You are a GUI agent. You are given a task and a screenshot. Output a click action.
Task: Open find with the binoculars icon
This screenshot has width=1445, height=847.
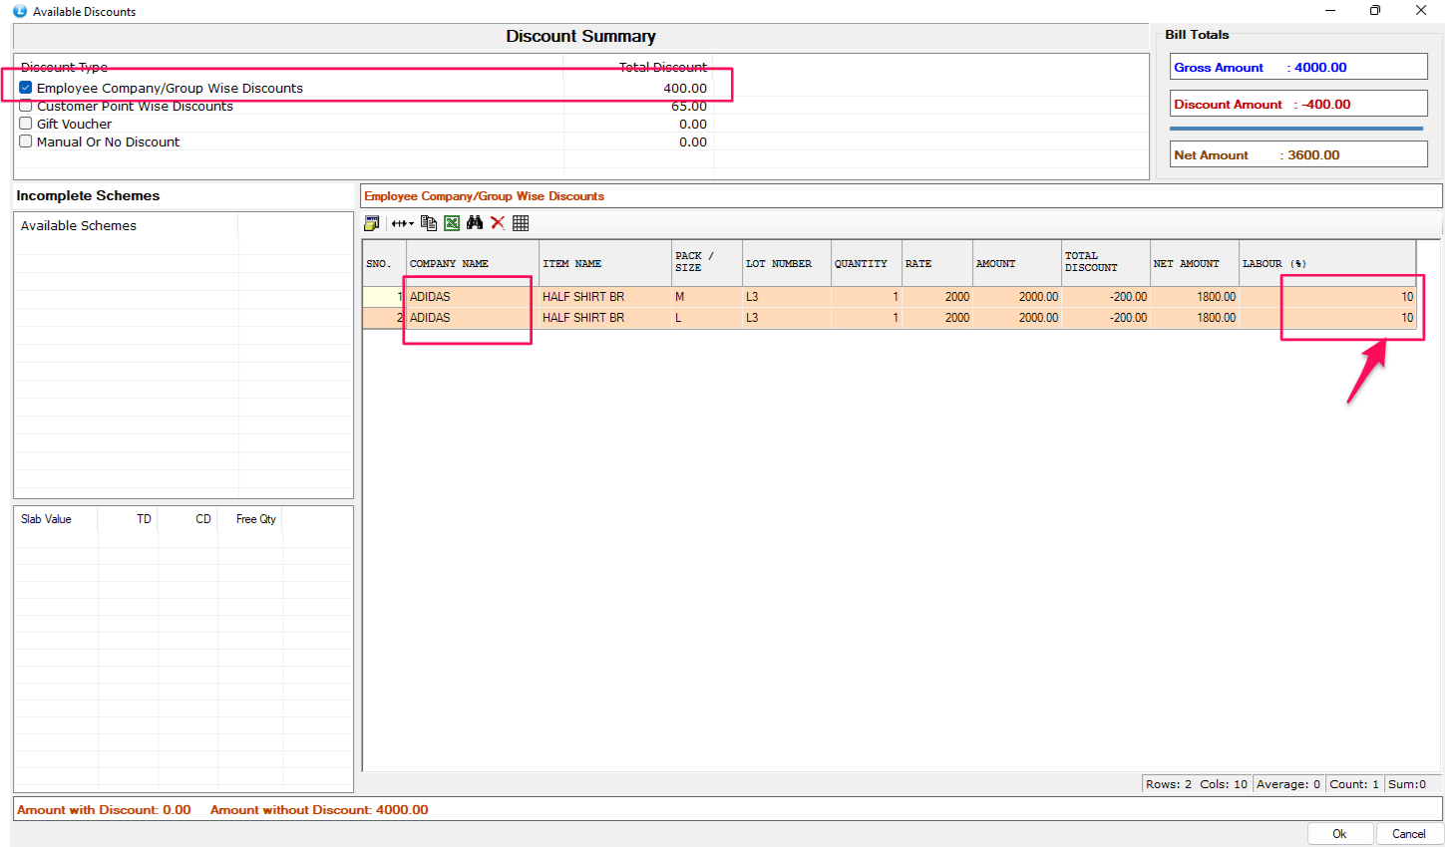coord(475,223)
